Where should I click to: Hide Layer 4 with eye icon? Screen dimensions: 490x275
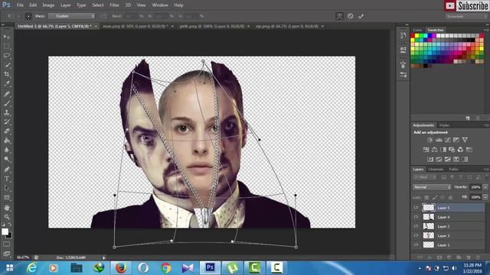coord(416,217)
